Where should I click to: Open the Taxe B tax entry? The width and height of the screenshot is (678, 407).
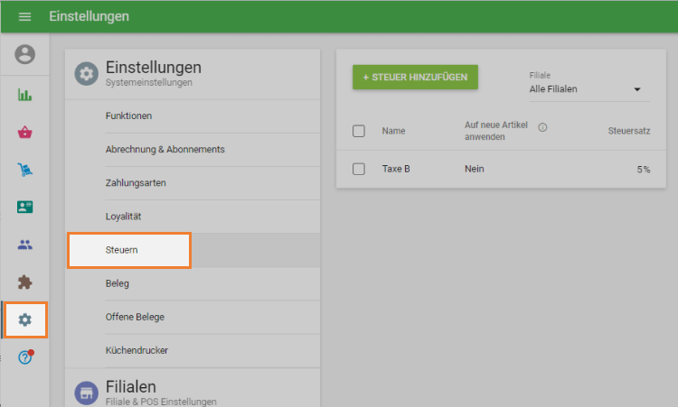pyautogui.click(x=396, y=169)
